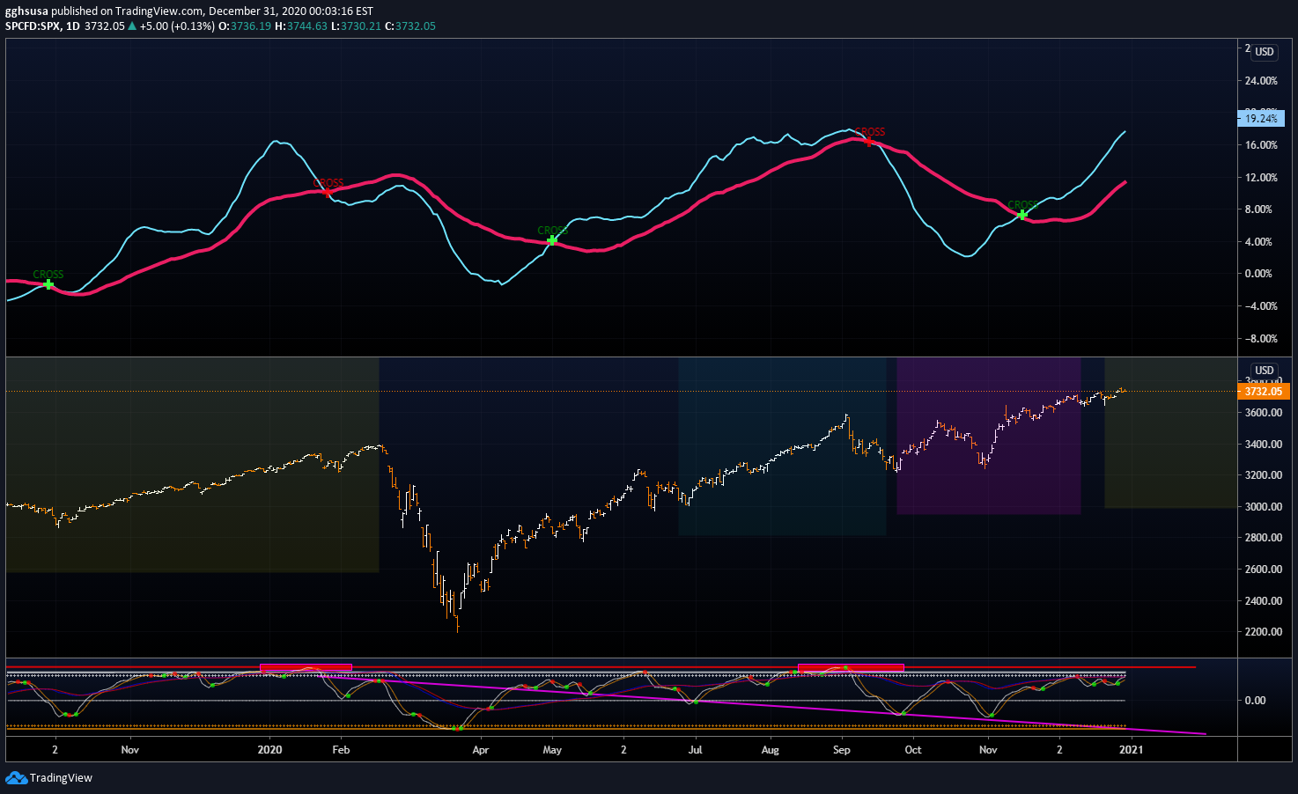1298x794 pixels.
Task: Click the +5.00 (+0.13%) change value
Action: click(x=177, y=26)
